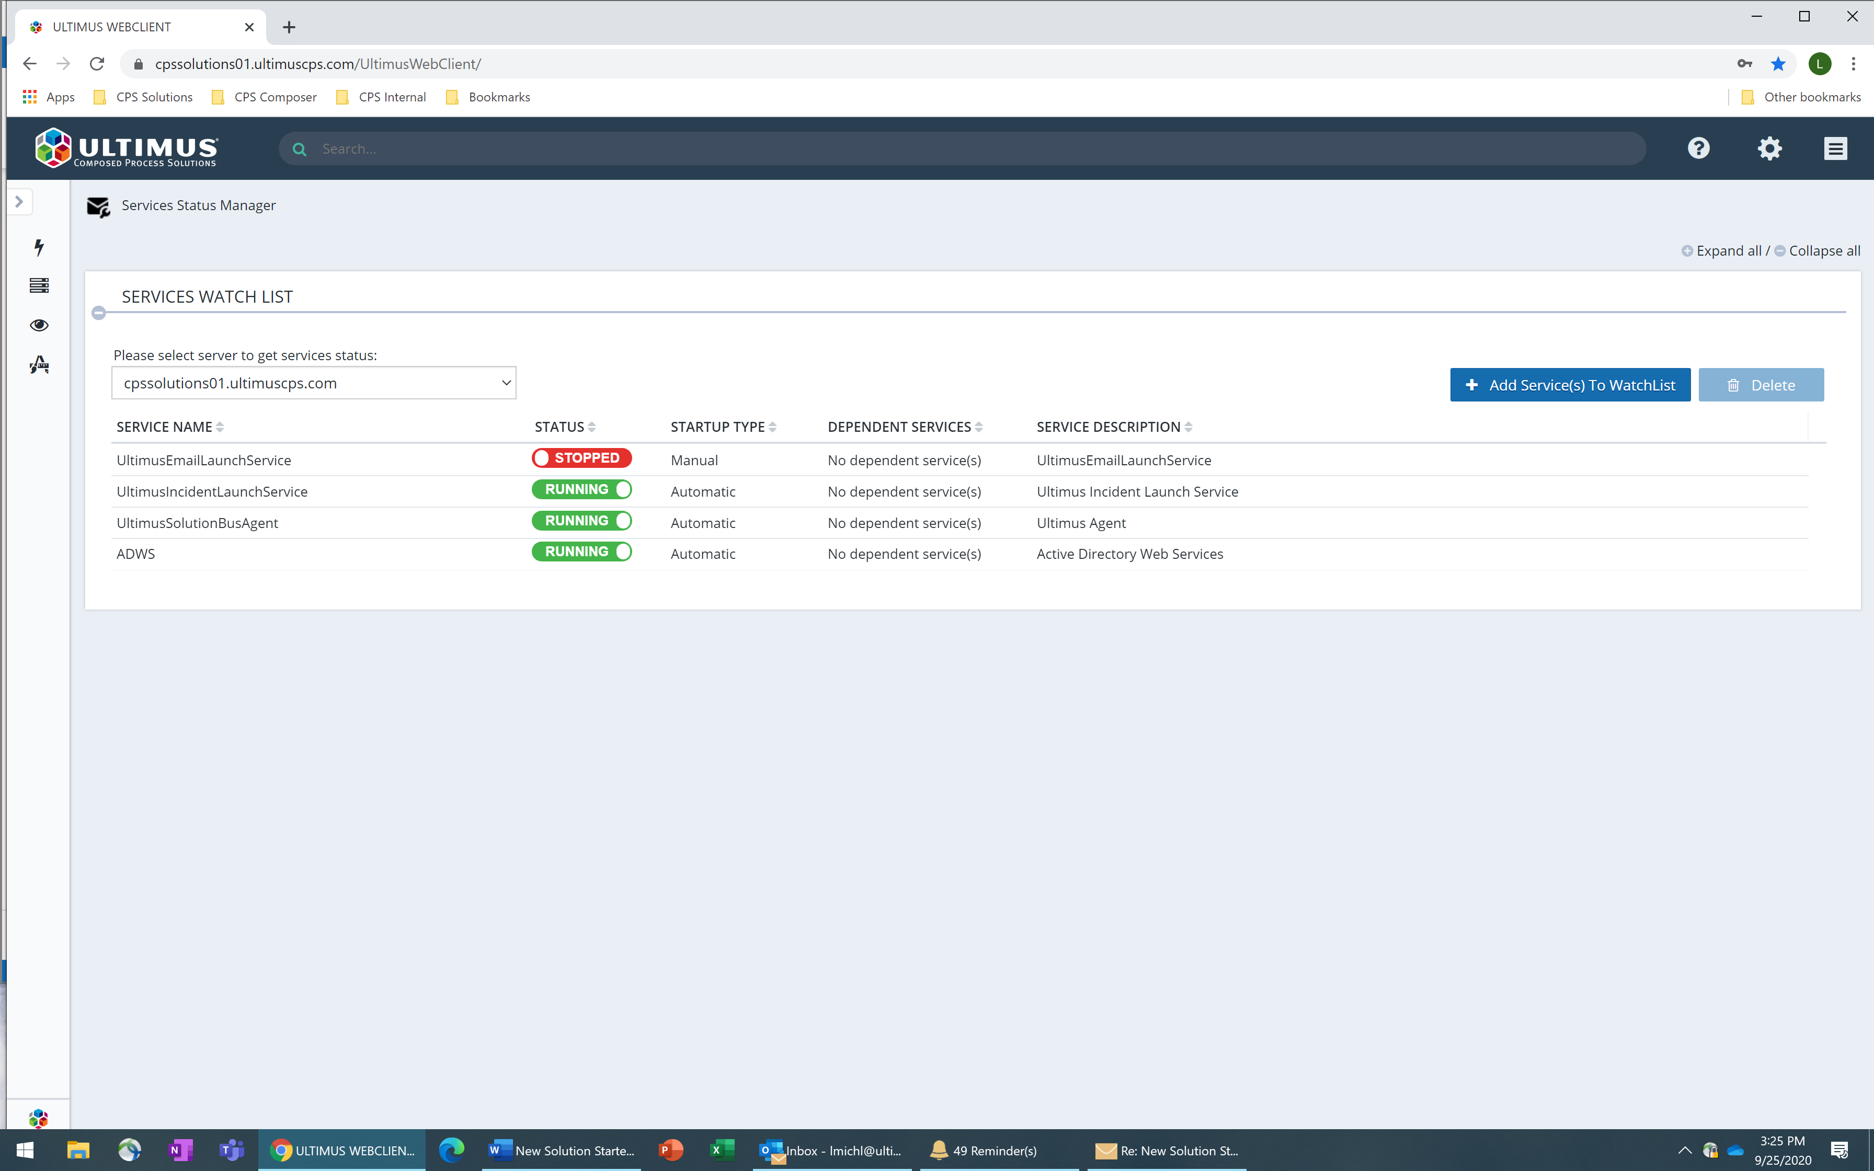Close the ULTIMUS WEBCLIENT tab
The width and height of the screenshot is (1874, 1171).
[x=249, y=27]
